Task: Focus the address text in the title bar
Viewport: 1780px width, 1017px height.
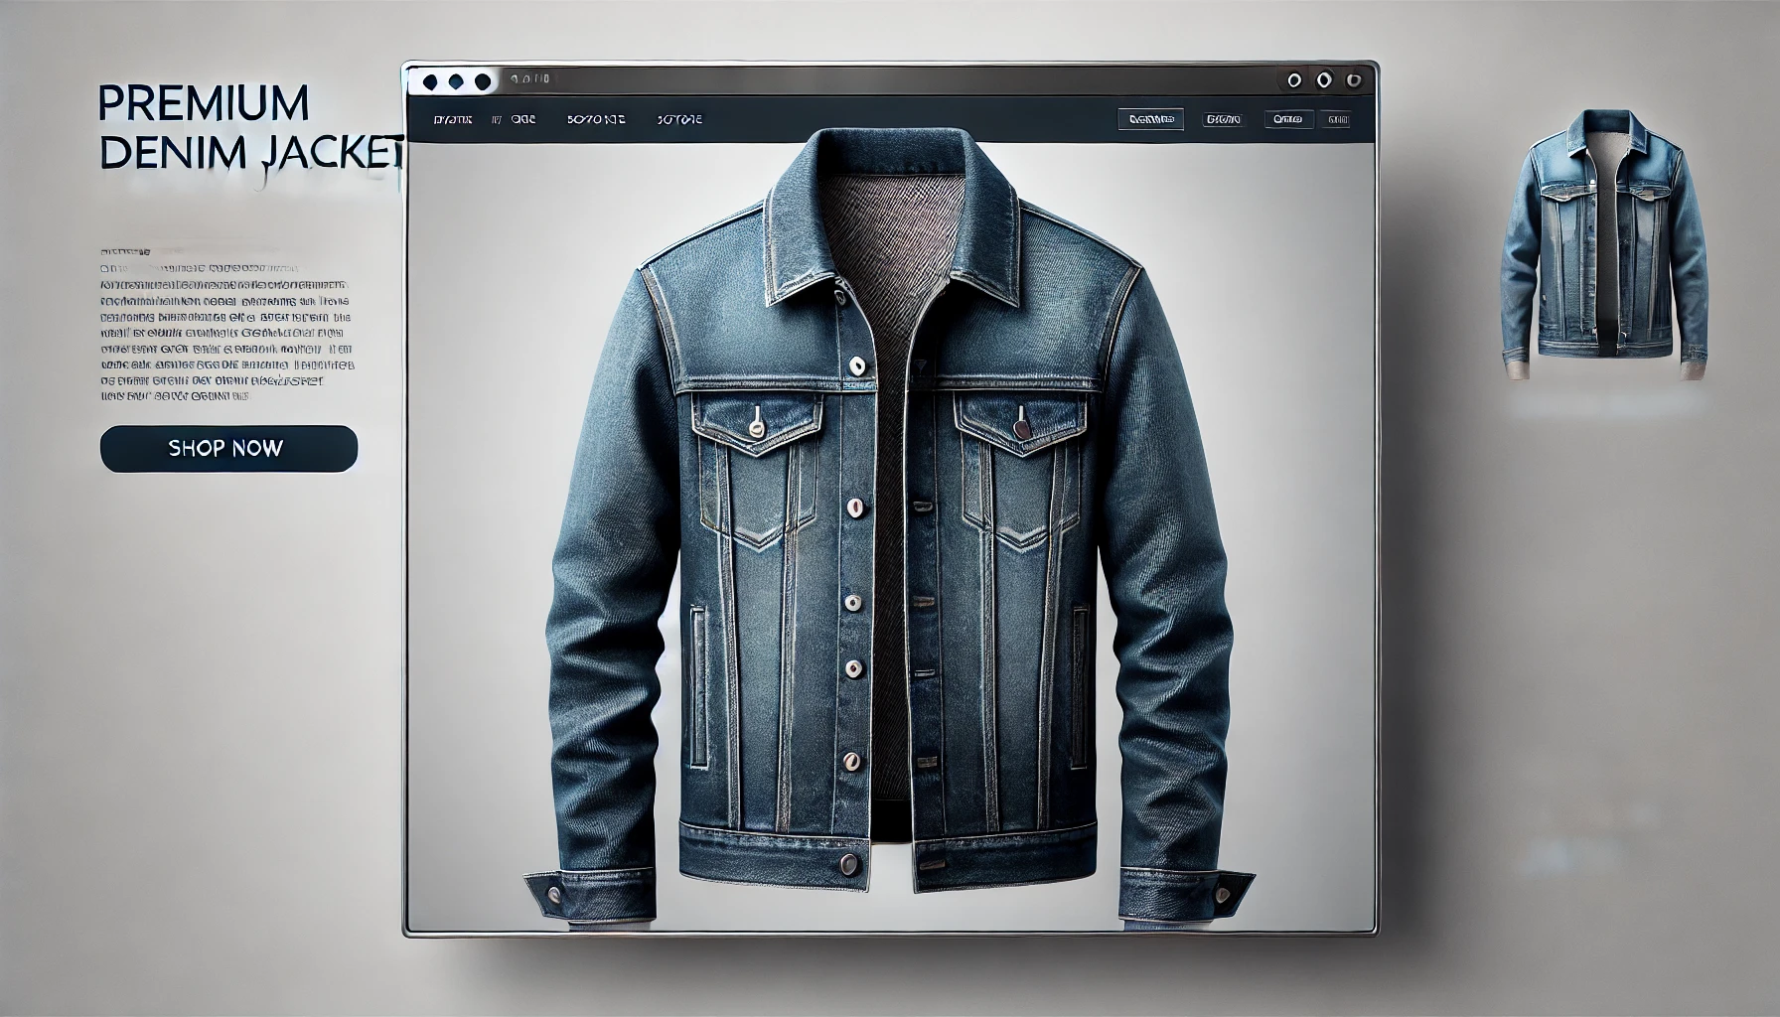Action: pos(528,78)
